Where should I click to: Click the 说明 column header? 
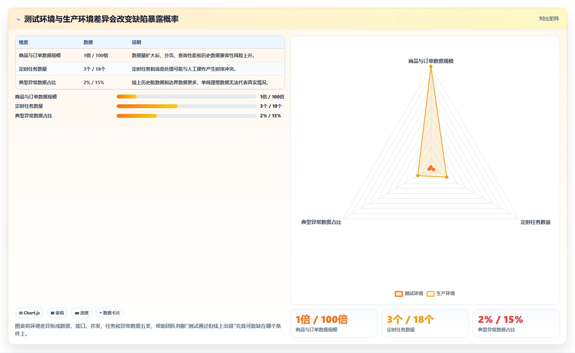[x=136, y=42]
